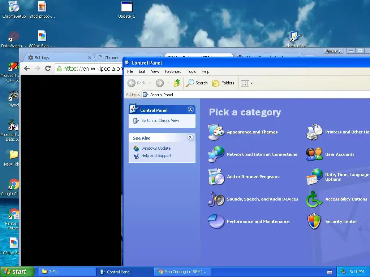The image size is (370, 277).
Task: Click the Up folder toolbar icon
Action: (x=177, y=83)
